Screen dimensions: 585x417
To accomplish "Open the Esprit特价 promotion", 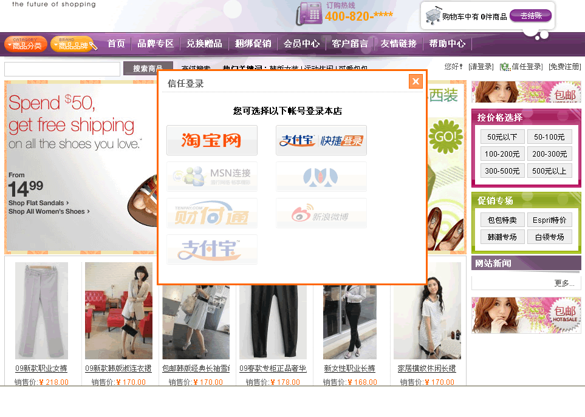I will click(x=549, y=220).
